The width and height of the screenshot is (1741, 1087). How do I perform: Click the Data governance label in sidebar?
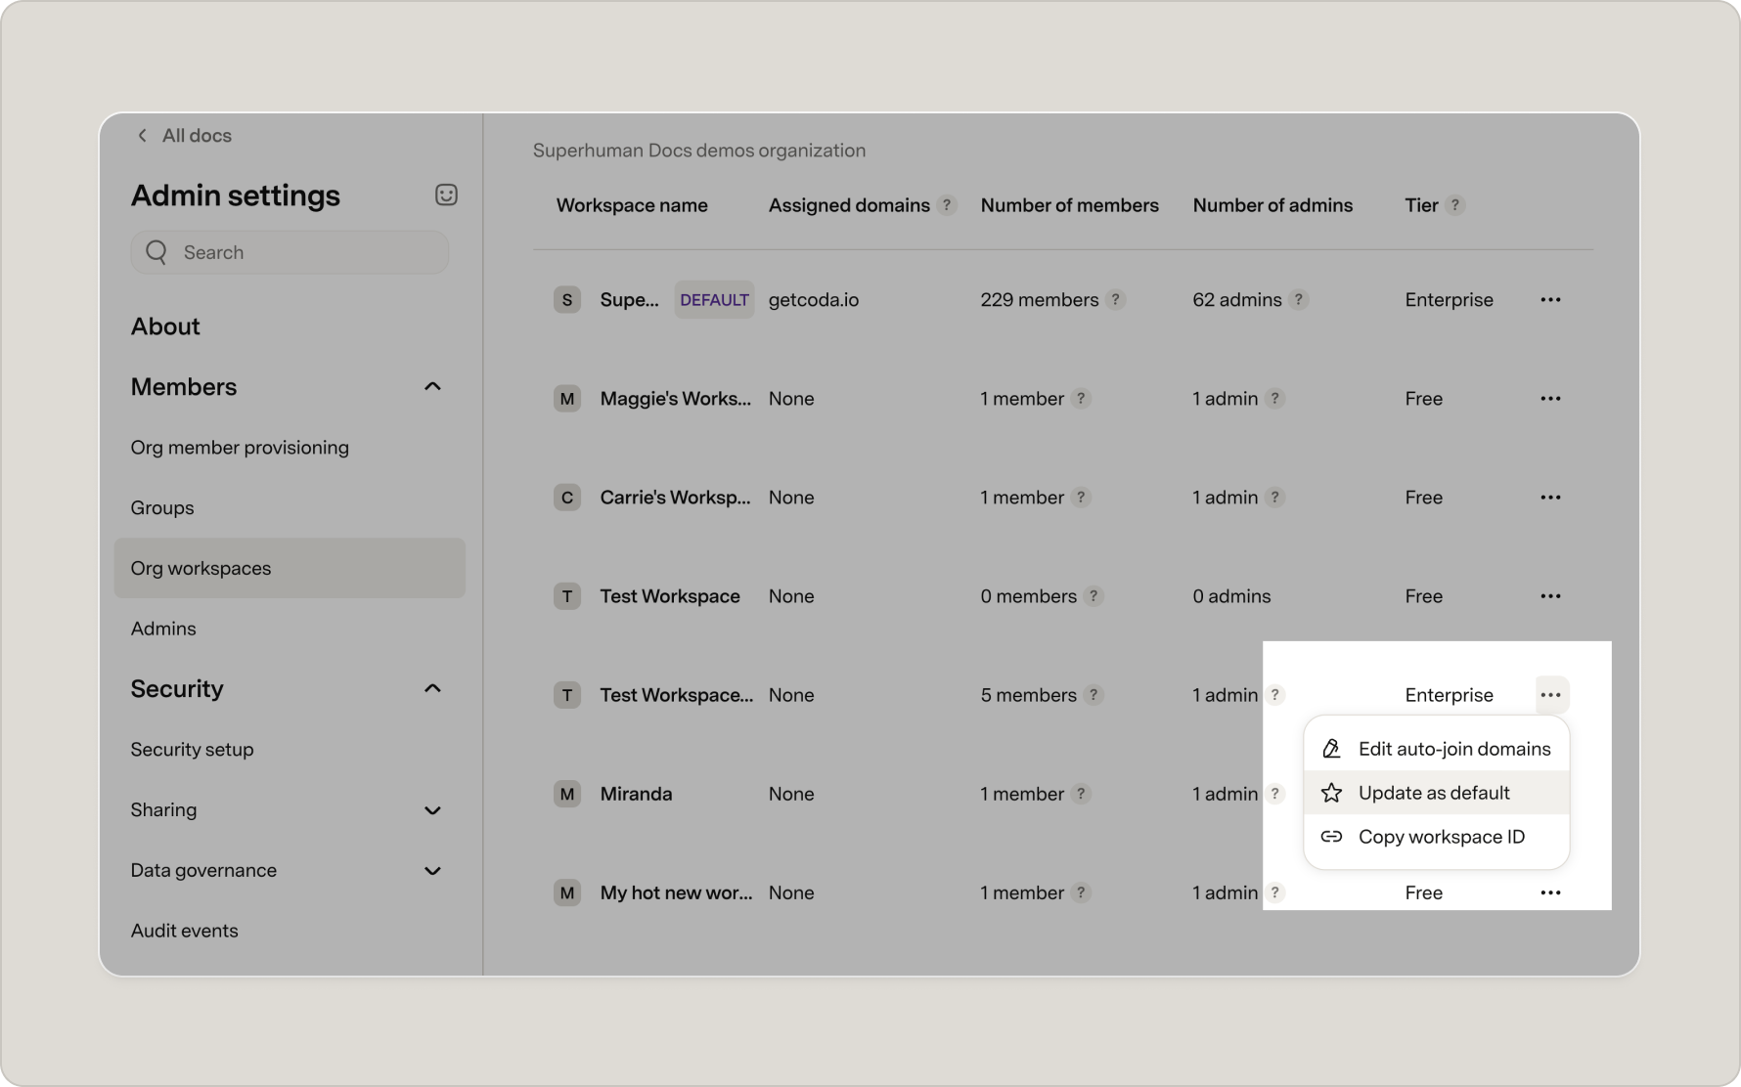pyautogui.click(x=203, y=871)
